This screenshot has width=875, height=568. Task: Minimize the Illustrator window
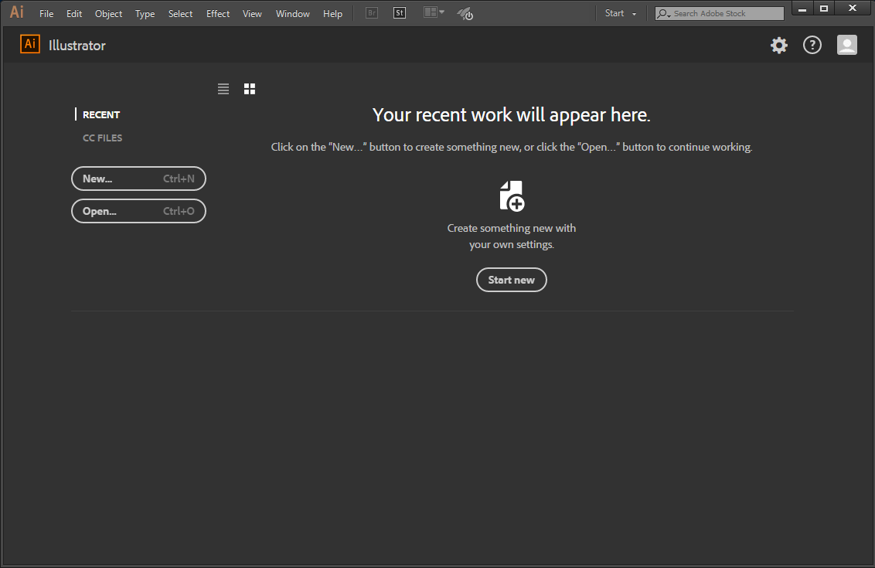click(x=802, y=9)
